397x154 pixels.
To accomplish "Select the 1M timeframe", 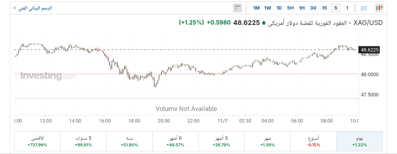I will pyautogui.click(x=256, y=8).
